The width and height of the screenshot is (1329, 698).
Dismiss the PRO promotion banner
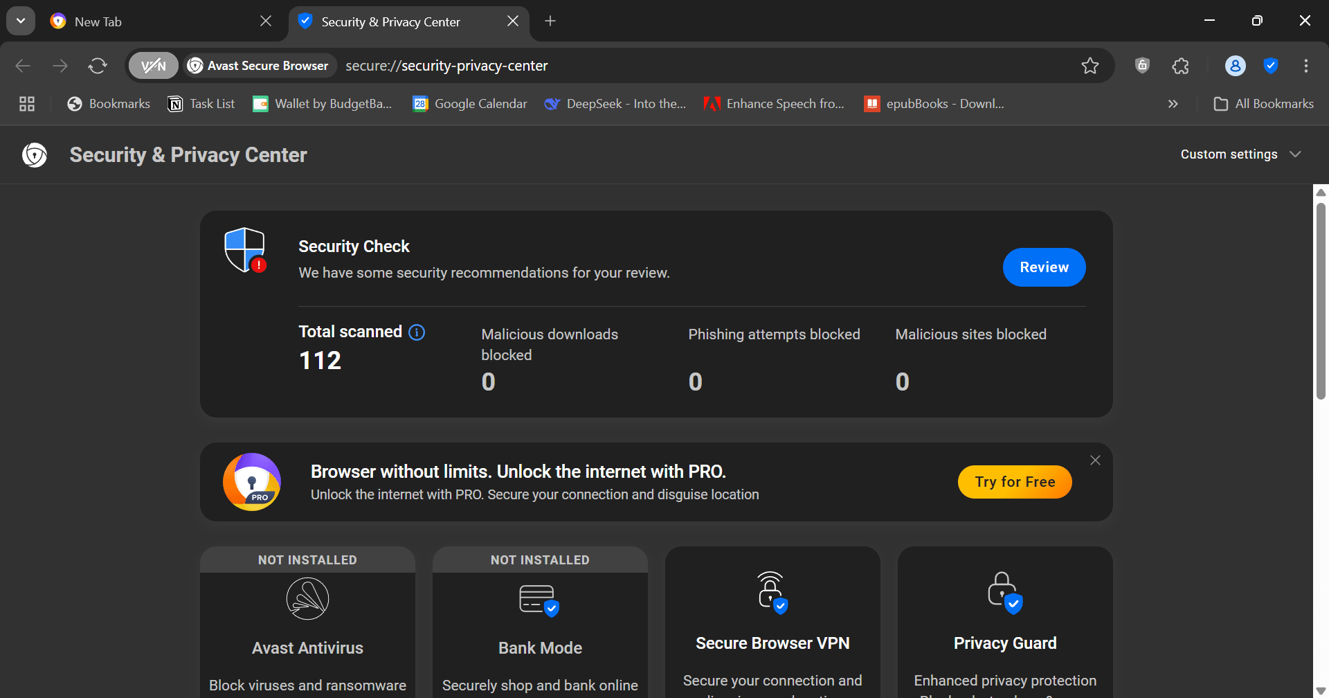tap(1095, 460)
